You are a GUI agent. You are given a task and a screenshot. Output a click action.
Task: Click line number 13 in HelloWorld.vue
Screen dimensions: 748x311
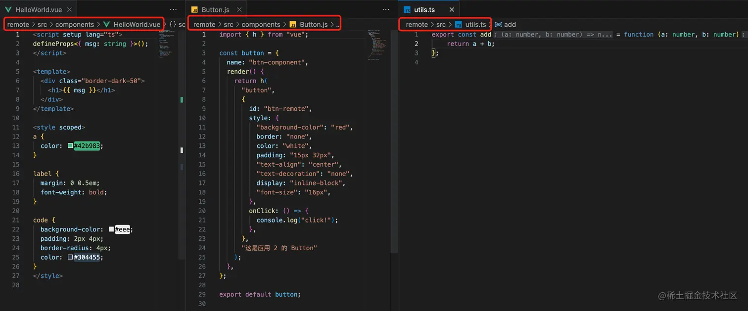pos(15,146)
